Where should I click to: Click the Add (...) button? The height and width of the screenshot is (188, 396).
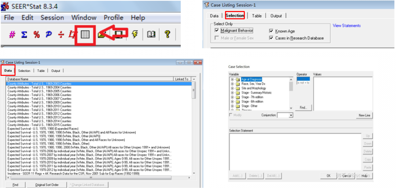click(237, 176)
